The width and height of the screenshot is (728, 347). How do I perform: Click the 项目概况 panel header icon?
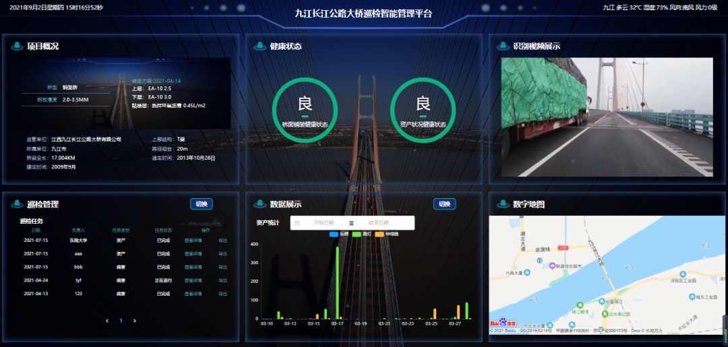[x=17, y=46]
